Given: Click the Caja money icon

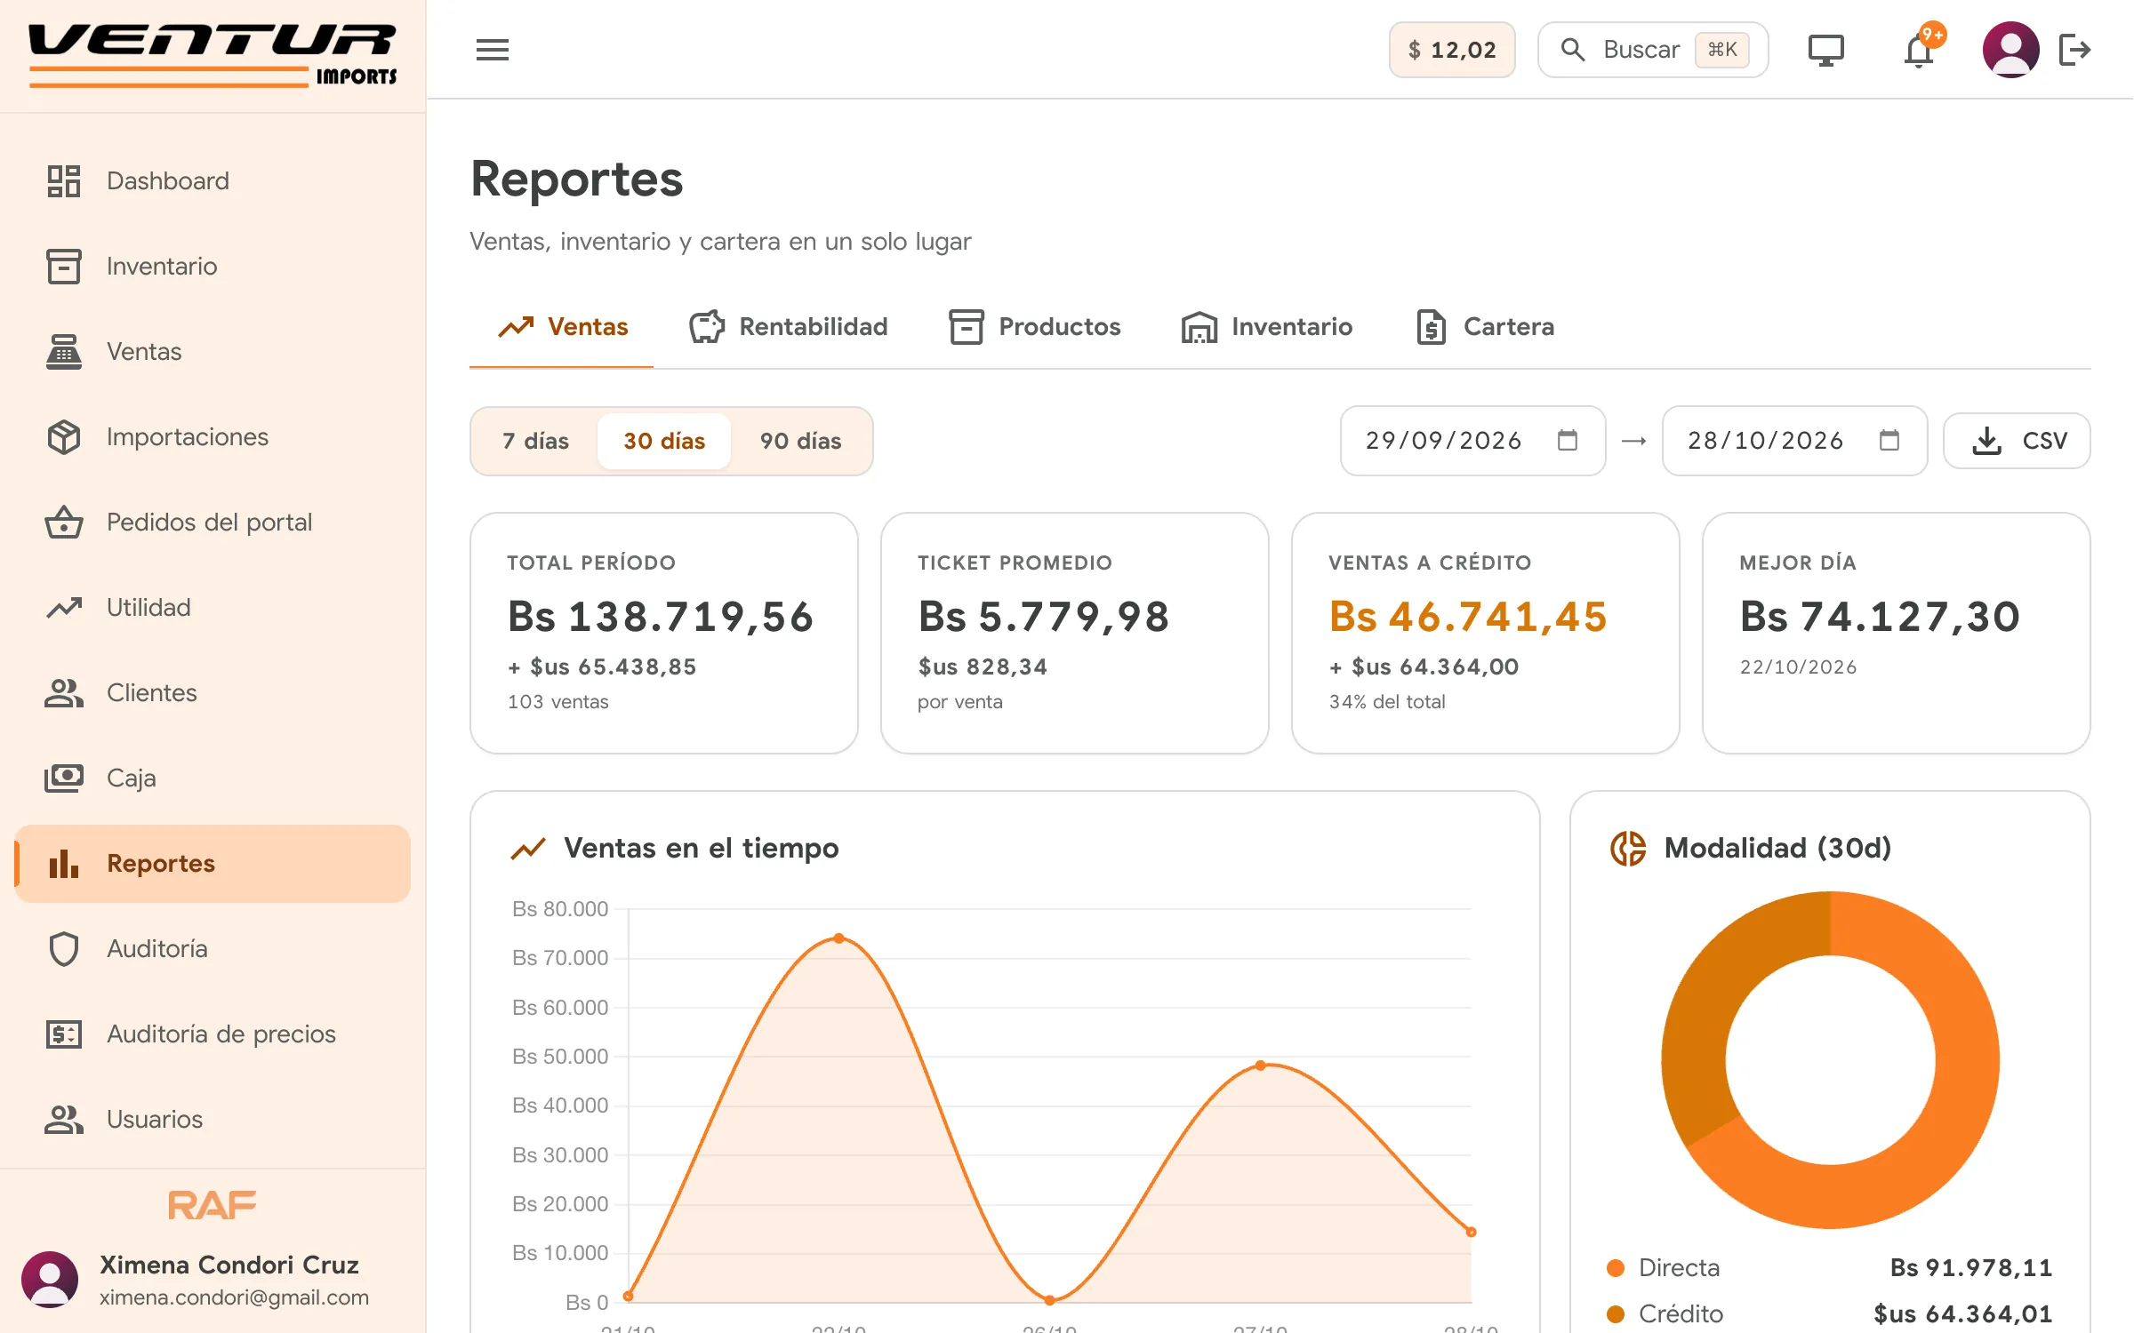Looking at the screenshot, I should (64, 778).
